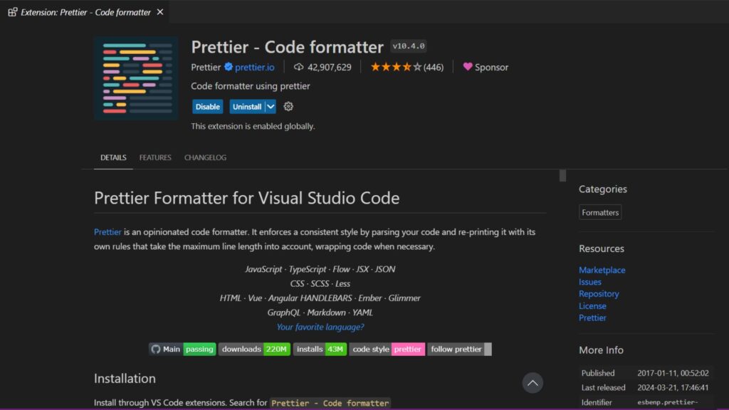Expand the Uninstall dropdown arrow
729x410 pixels.
coord(271,107)
